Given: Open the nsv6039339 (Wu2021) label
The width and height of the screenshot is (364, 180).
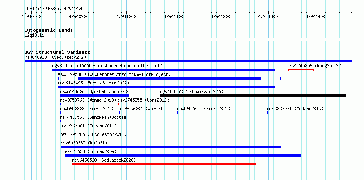Looking at the screenshot, I should pyautogui.click(x=84, y=143).
